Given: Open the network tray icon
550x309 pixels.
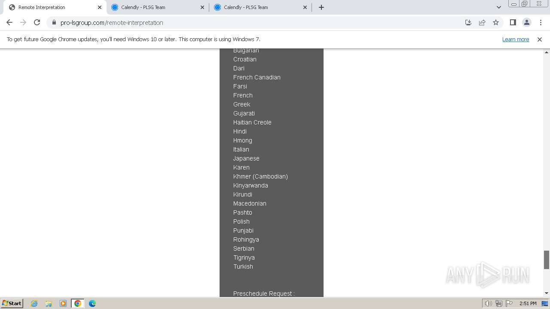Looking at the screenshot, I should click(499, 303).
